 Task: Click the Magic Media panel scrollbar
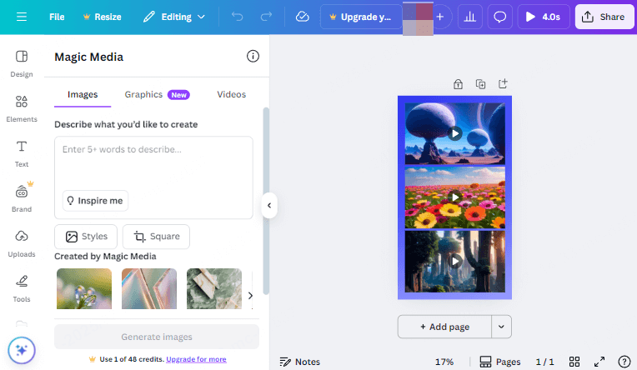(266, 201)
